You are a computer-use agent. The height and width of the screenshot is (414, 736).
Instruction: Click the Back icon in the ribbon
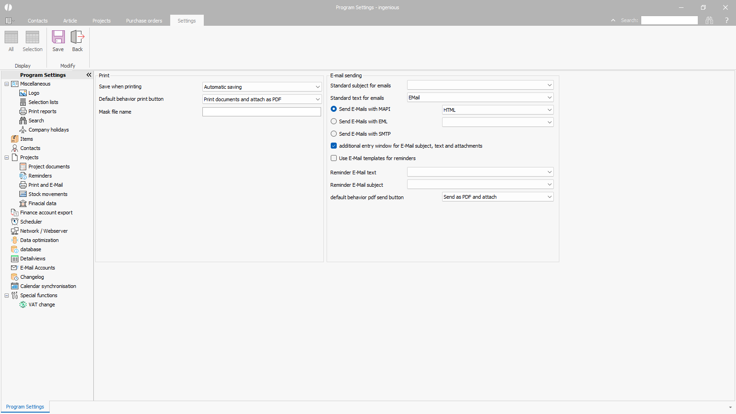(77, 37)
